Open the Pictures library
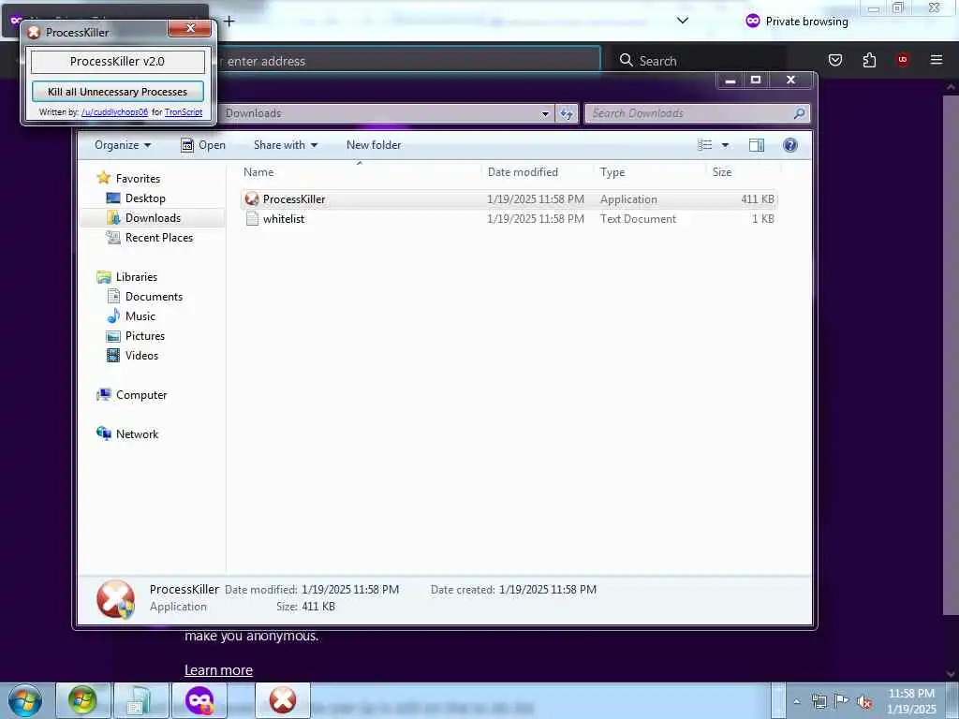Viewport: 959px width, 719px height. [x=144, y=336]
